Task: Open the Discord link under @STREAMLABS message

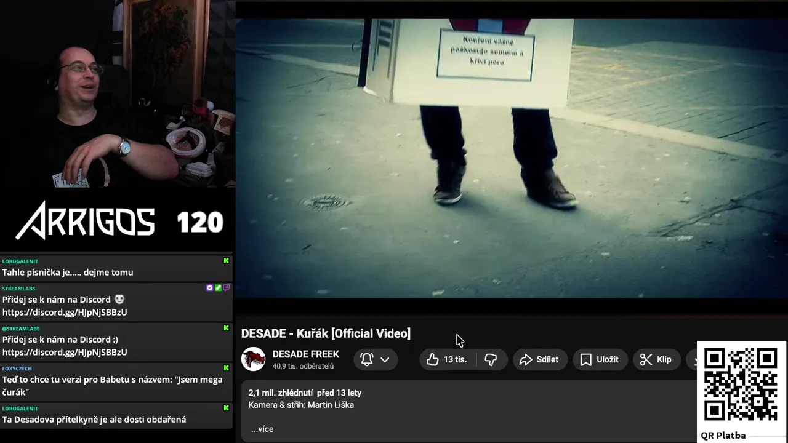Action: 65,353
